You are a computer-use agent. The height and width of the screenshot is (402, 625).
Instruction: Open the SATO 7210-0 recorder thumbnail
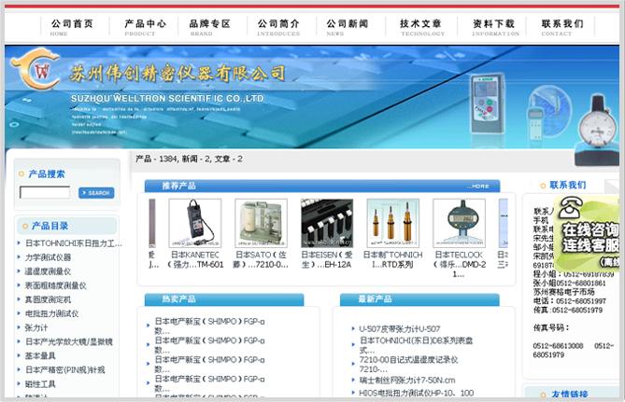tap(261, 223)
